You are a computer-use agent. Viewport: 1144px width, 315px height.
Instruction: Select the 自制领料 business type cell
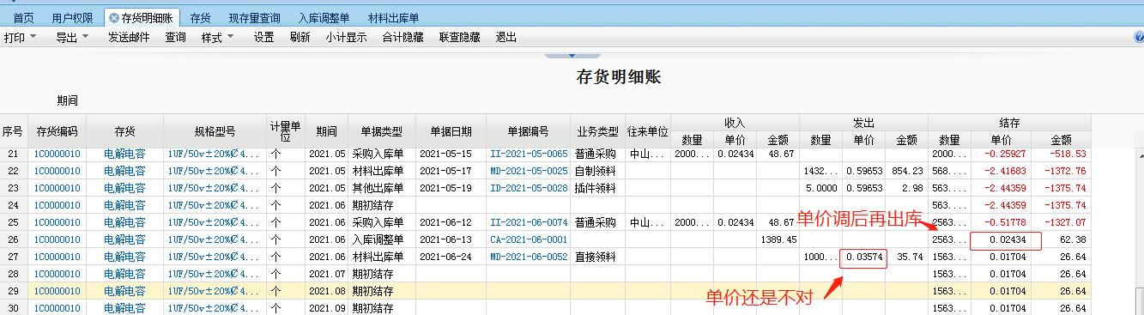pos(597,171)
